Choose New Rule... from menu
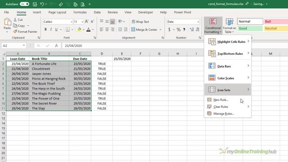 tap(228, 100)
